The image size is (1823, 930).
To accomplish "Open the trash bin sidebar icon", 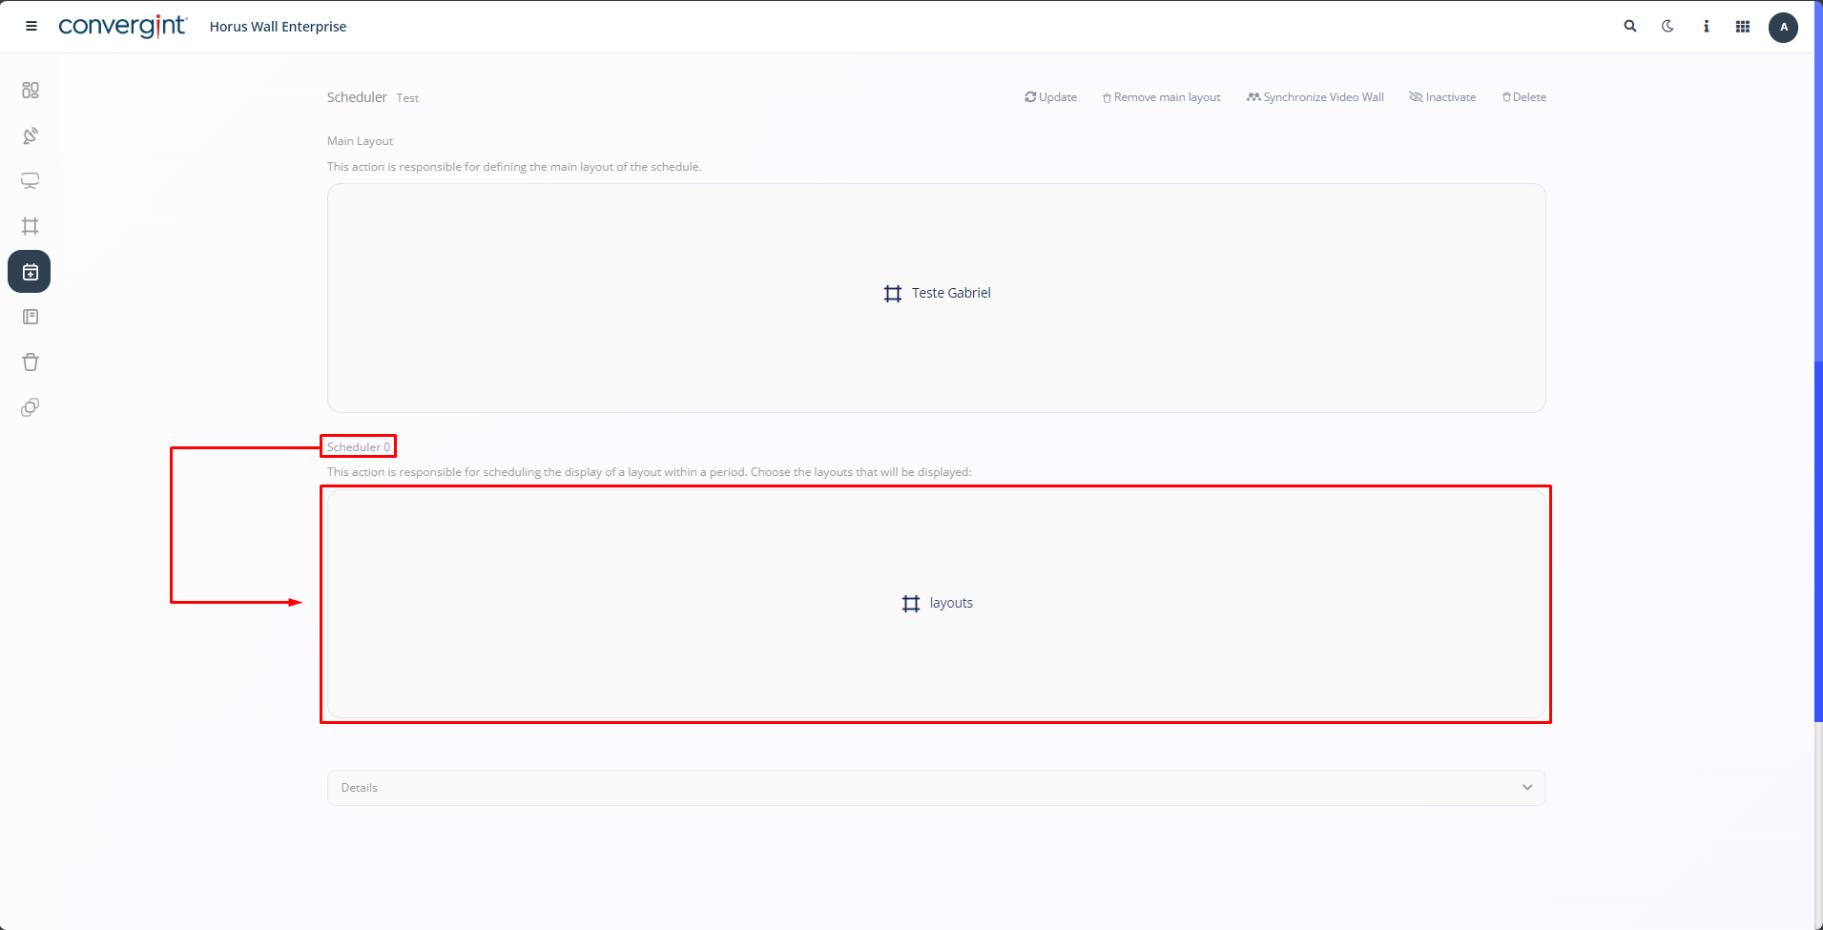I will pos(31,362).
